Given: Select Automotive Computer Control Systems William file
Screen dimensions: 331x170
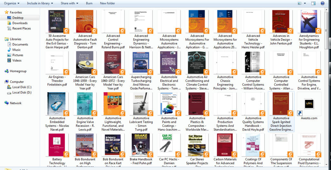Looking at the screenshot, I should pyautogui.click(x=253, y=63).
